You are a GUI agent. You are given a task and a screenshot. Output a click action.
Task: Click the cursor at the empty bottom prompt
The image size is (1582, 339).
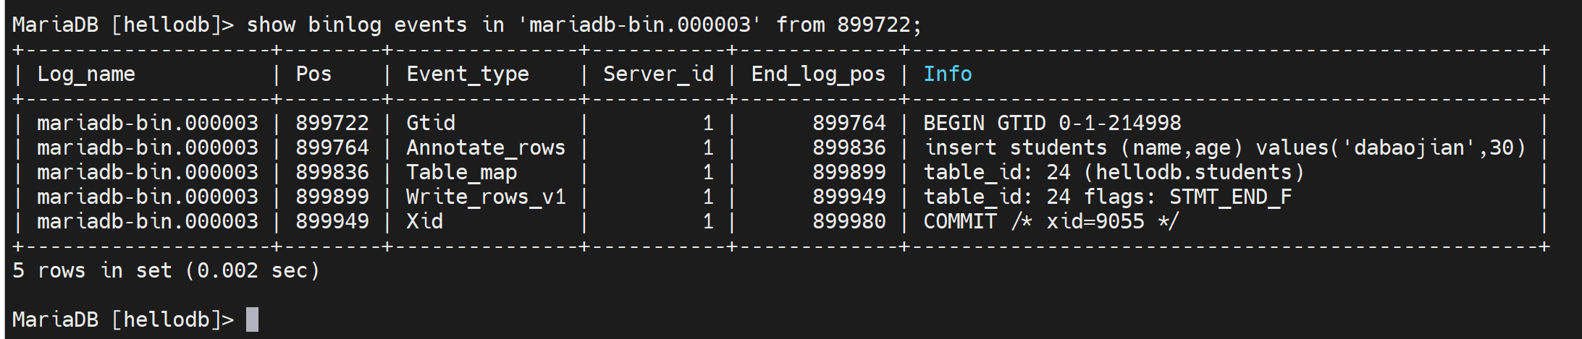(x=252, y=319)
